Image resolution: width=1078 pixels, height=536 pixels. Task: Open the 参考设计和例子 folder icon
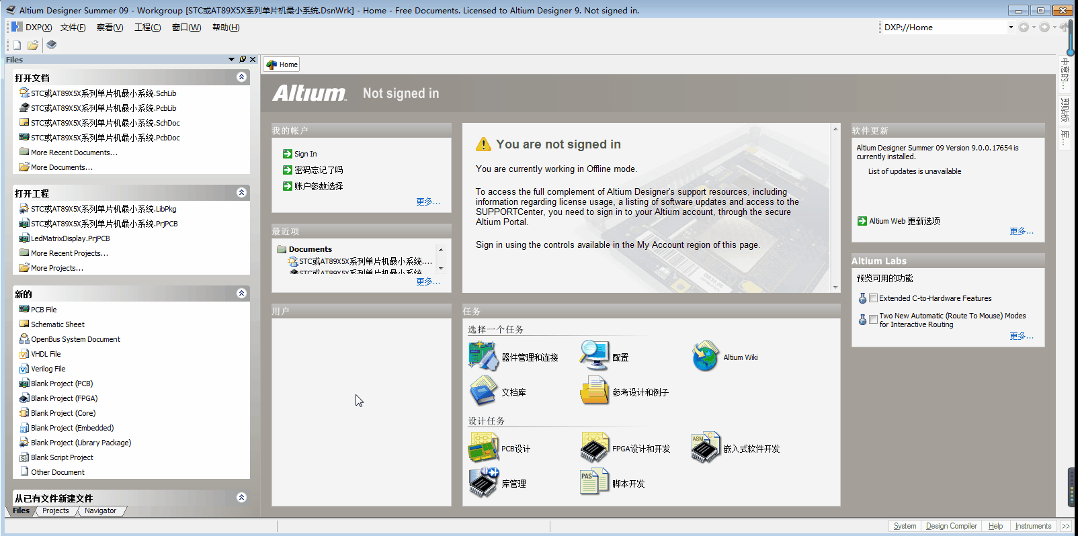(x=594, y=391)
